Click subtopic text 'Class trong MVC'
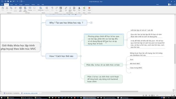Viewport: 176px width, 99px height. click(x=136, y=68)
